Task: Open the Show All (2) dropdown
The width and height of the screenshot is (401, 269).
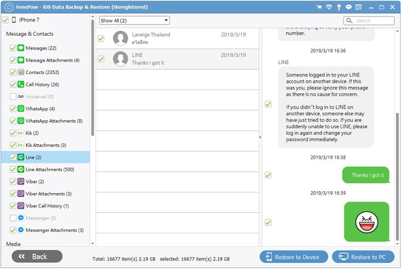Action: pyautogui.click(x=134, y=20)
